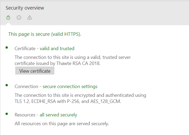
Task: Click the Connection section label
Action: pos(26,86)
